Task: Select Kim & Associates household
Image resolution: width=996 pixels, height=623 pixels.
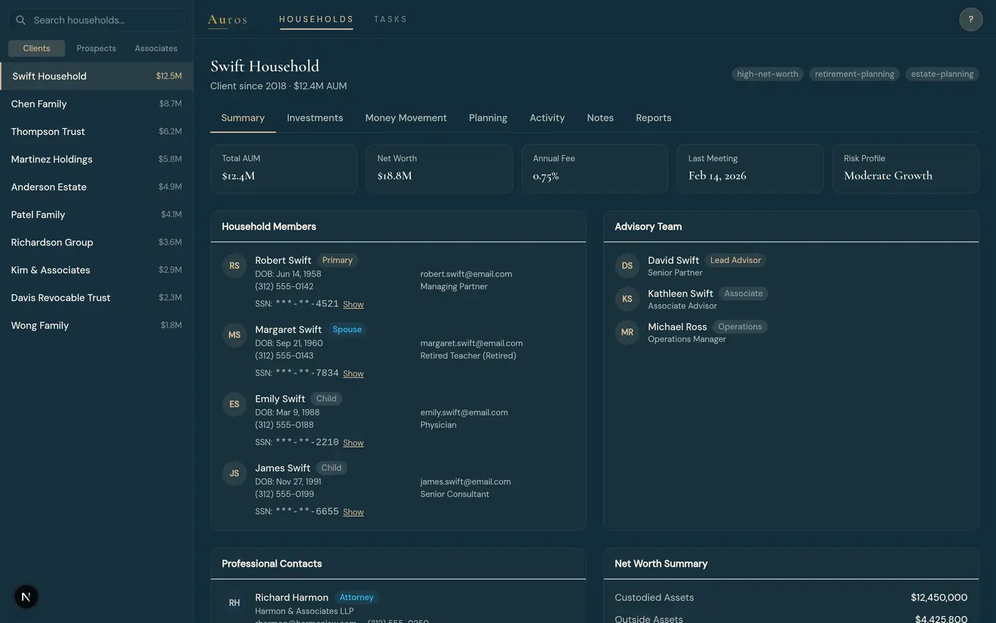Action: tap(97, 270)
